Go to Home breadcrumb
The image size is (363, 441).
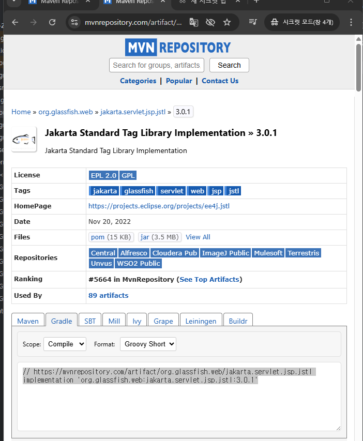point(21,112)
